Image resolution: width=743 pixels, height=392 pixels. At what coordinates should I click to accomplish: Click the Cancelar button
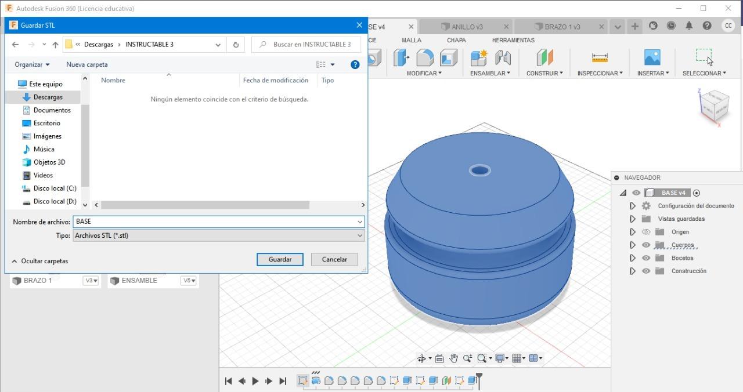pyautogui.click(x=334, y=259)
